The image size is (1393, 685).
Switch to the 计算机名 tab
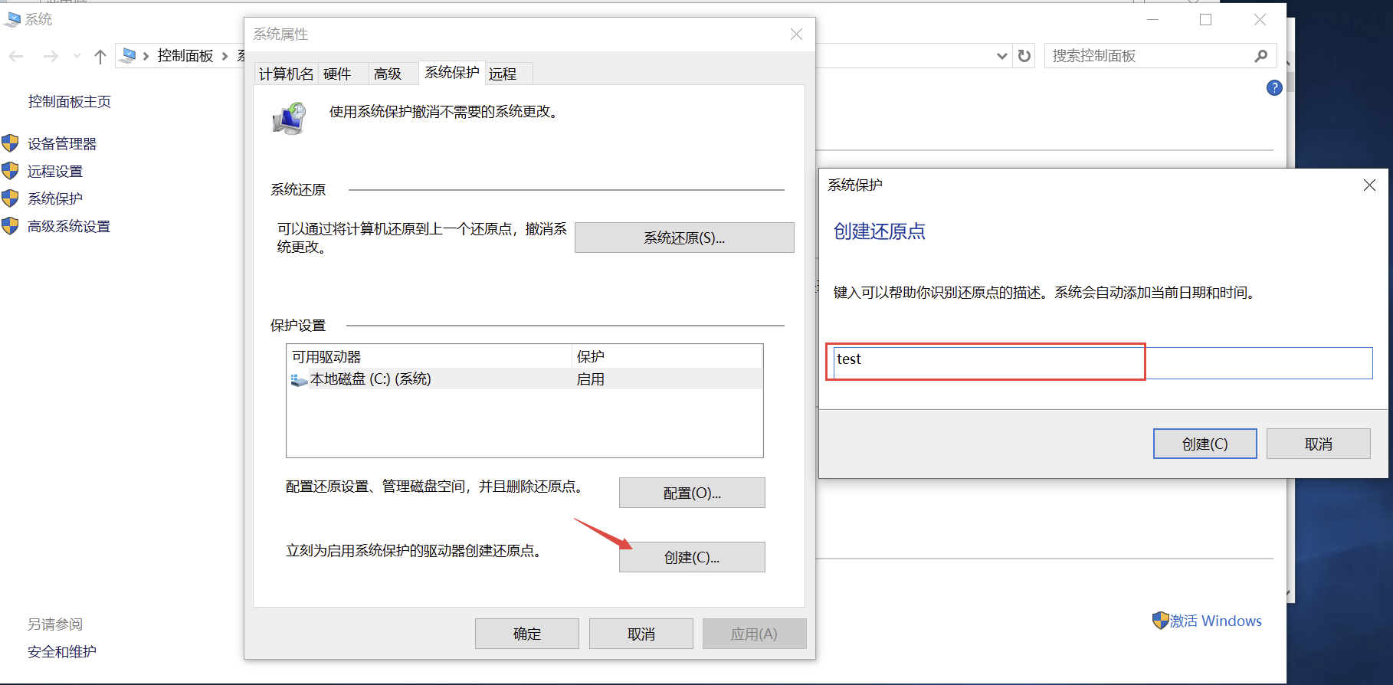pos(286,74)
